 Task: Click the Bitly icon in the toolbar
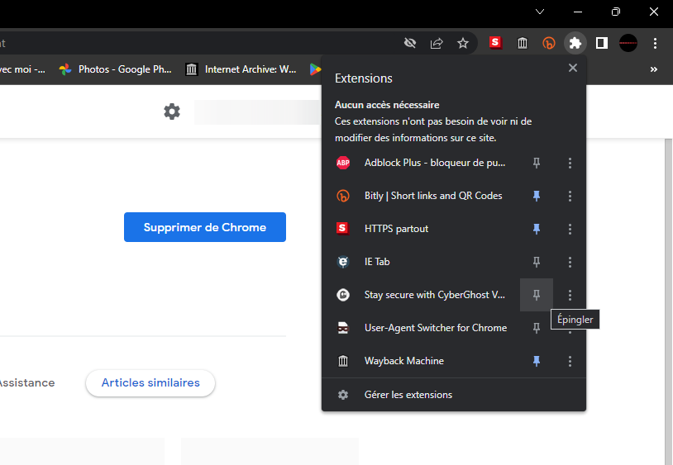pos(548,43)
